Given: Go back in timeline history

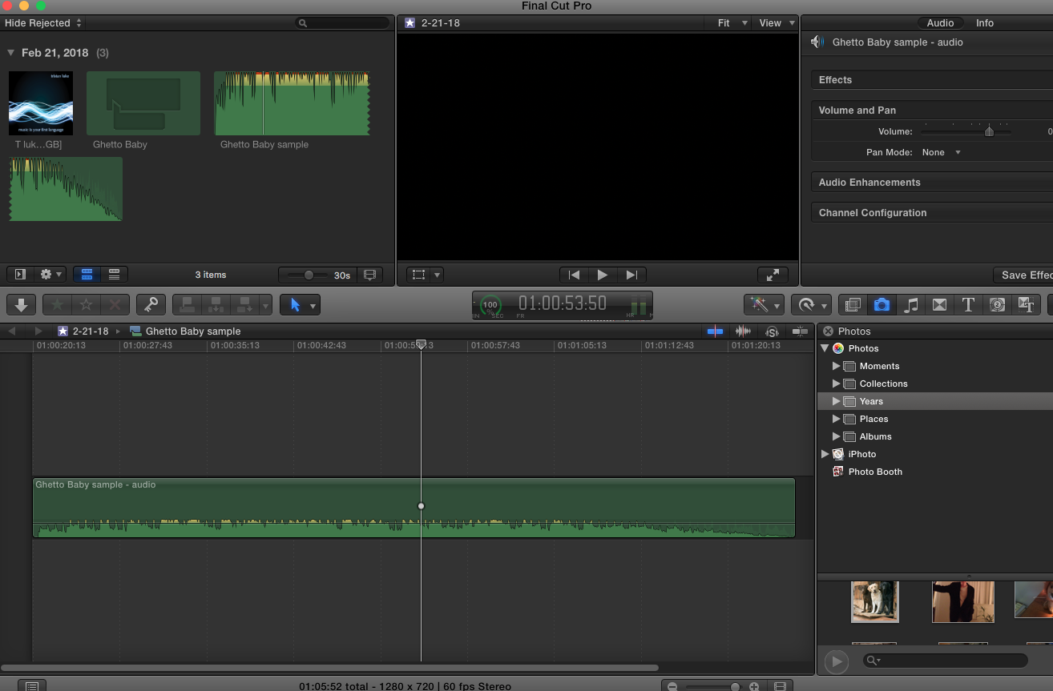Looking at the screenshot, I should pyautogui.click(x=12, y=331).
